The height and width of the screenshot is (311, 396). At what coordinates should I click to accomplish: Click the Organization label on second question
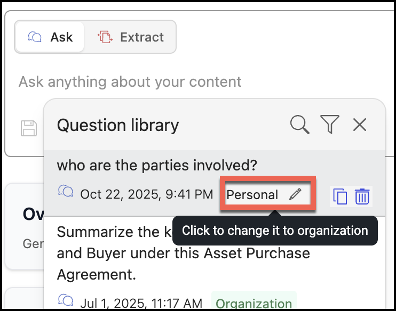(x=254, y=302)
